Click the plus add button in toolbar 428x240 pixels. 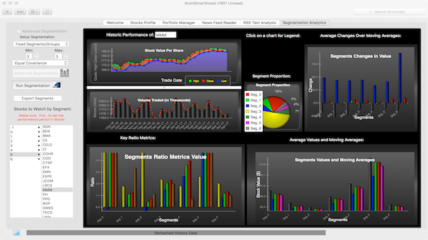coord(7,12)
